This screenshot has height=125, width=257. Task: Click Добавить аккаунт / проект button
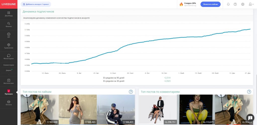(x=36, y=4)
